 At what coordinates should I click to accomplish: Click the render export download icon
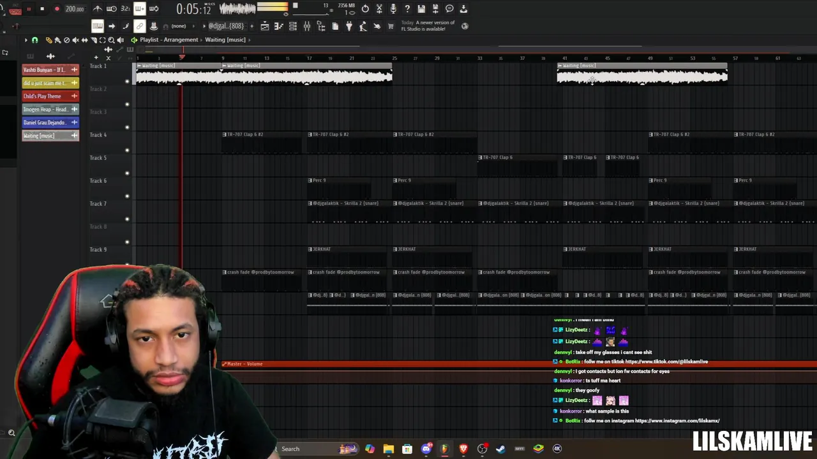pyautogui.click(x=463, y=9)
